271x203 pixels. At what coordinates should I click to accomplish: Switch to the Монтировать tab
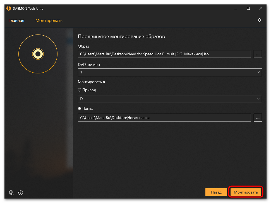[x=49, y=21]
